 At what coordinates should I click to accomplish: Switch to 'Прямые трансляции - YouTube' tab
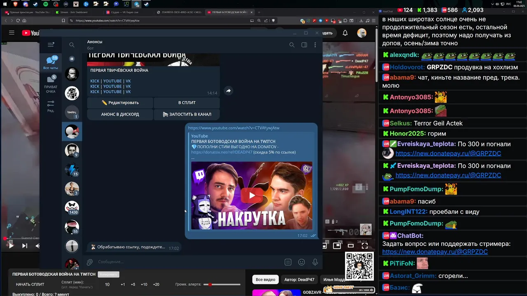[27, 12]
